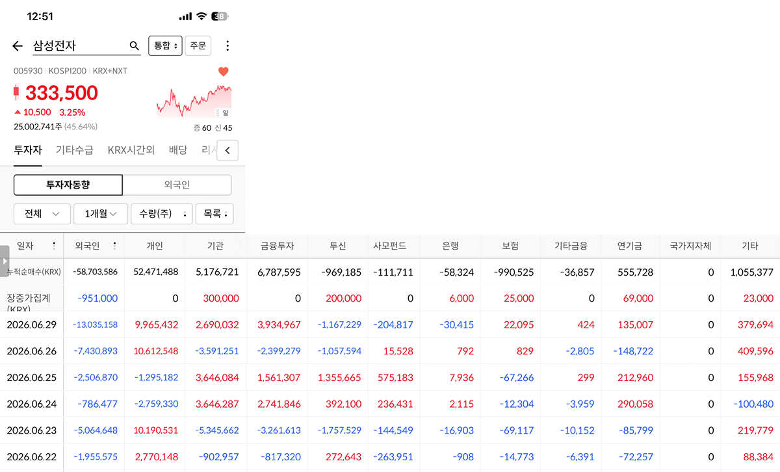Tap the 12:51 clock in status bar

coord(40,16)
